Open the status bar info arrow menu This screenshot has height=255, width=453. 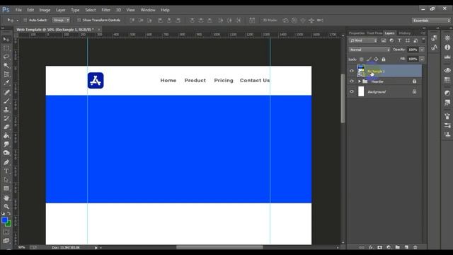(x=96, y=248)
